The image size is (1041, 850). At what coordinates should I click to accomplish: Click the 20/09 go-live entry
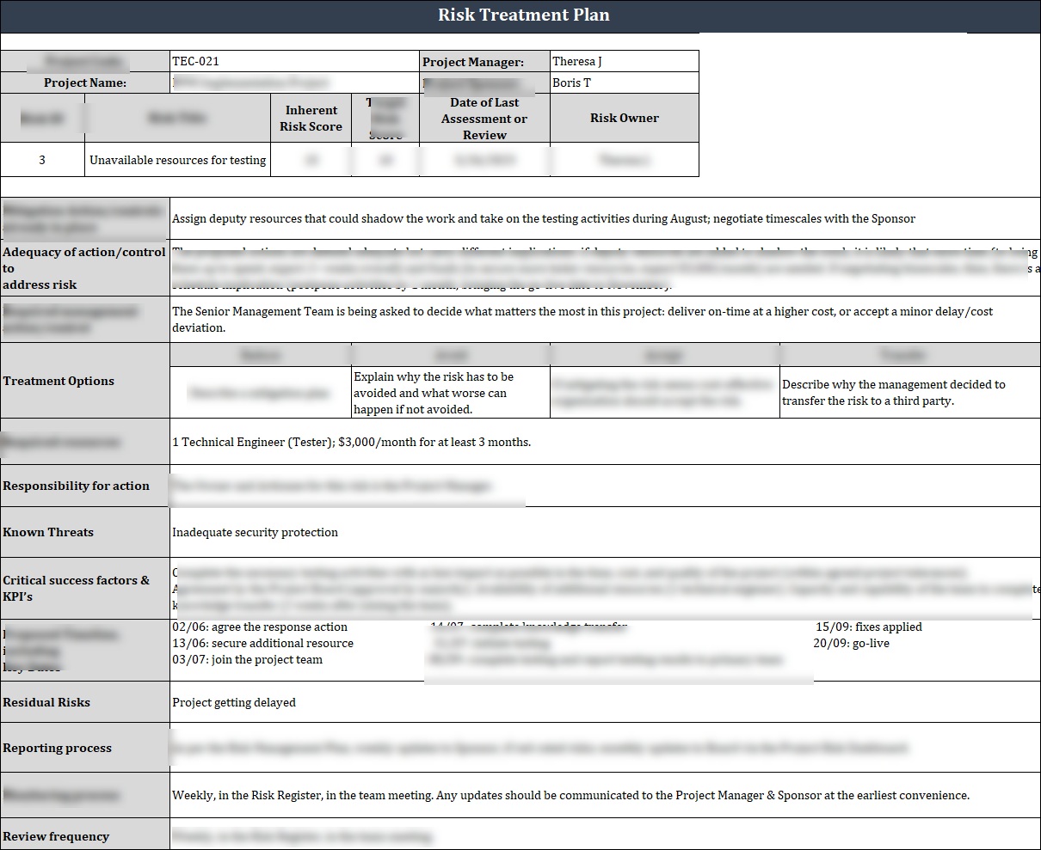click(851, 643)
